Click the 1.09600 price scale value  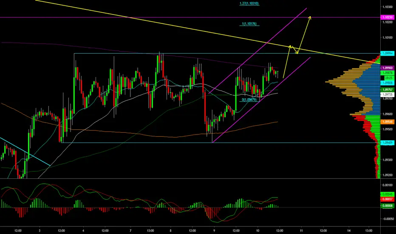(388, 114)
